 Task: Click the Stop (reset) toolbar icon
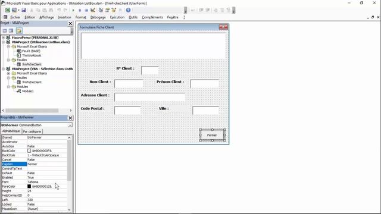click(86, 10)
